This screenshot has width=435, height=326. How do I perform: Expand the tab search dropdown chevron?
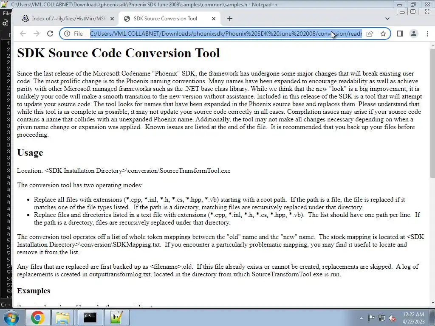pyautogui.click(x=387, y=19)
